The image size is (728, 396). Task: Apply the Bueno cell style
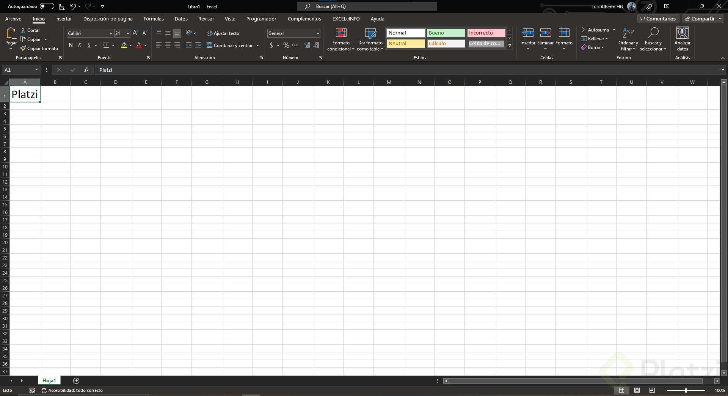446,33
